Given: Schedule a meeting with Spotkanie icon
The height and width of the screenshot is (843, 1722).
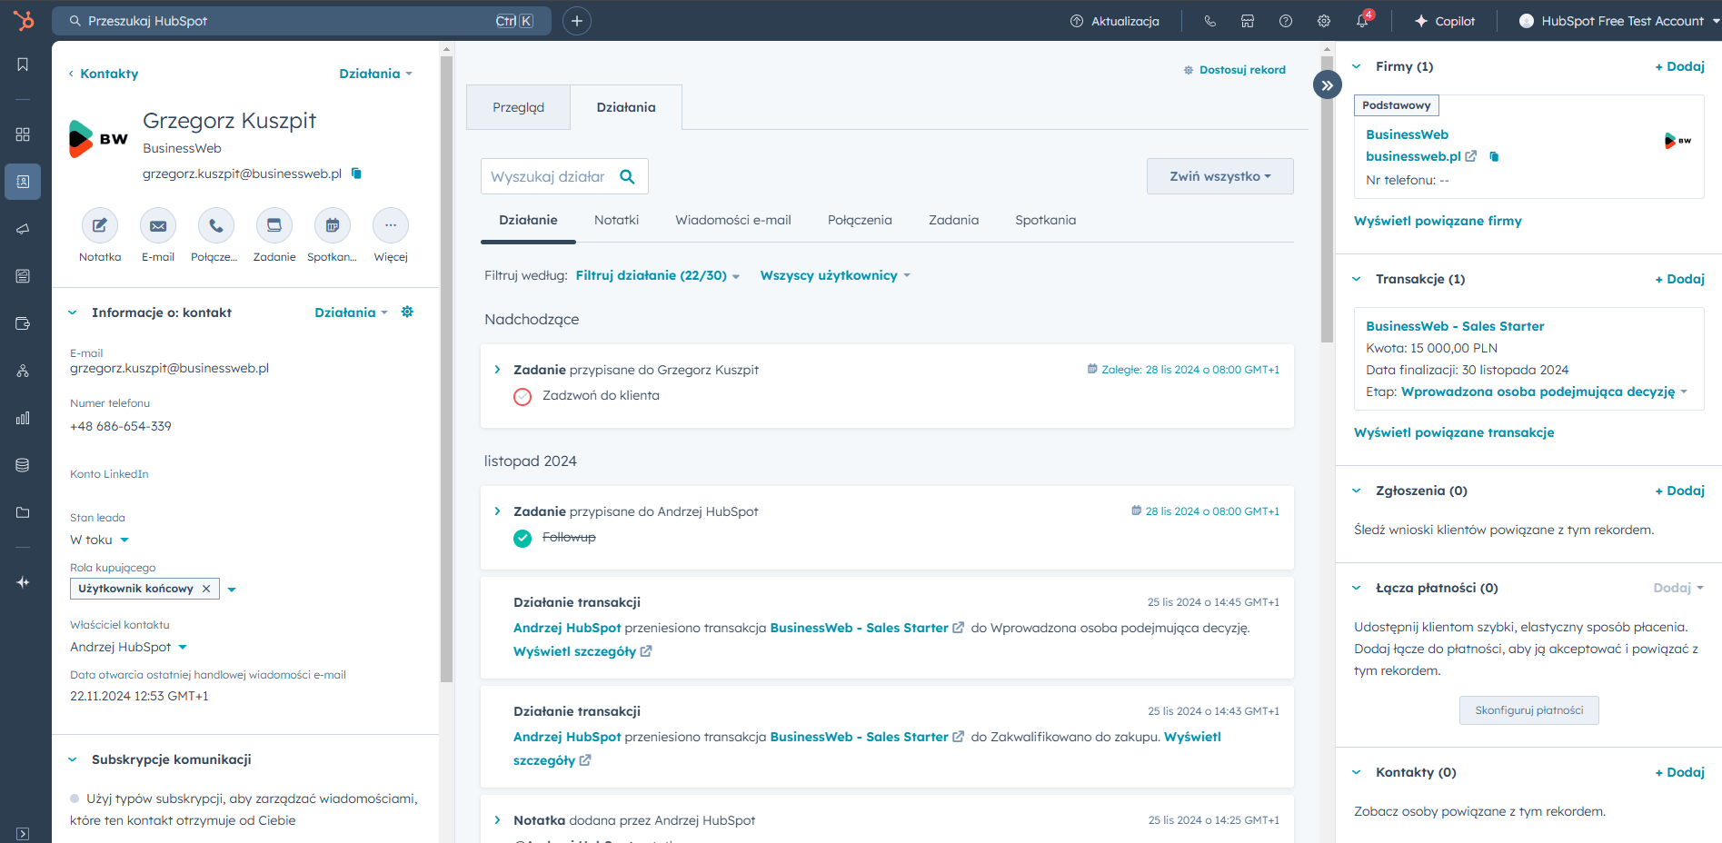Looking at the screenshot, I should point(333,225).
